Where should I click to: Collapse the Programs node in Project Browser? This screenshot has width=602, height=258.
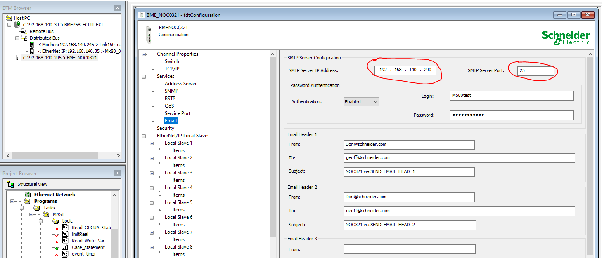12,201
